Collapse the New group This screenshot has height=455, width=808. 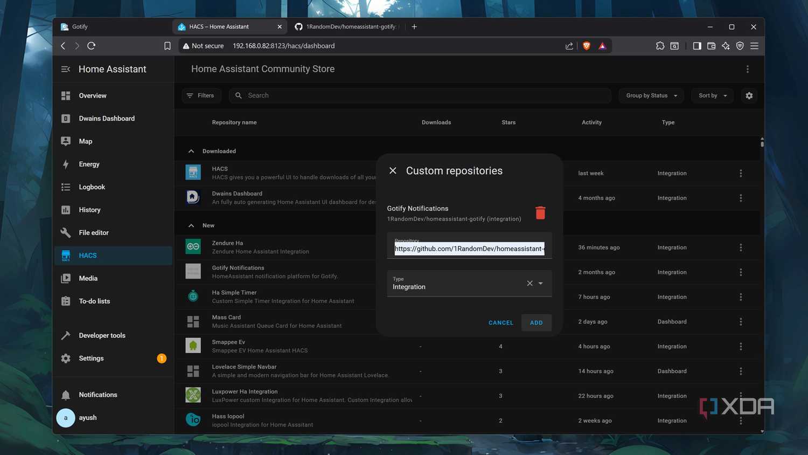[x=191, y=225]
